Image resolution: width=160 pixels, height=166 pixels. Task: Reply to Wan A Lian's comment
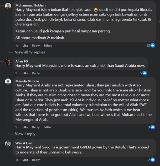pyautogui.click(x=36, y=160)
